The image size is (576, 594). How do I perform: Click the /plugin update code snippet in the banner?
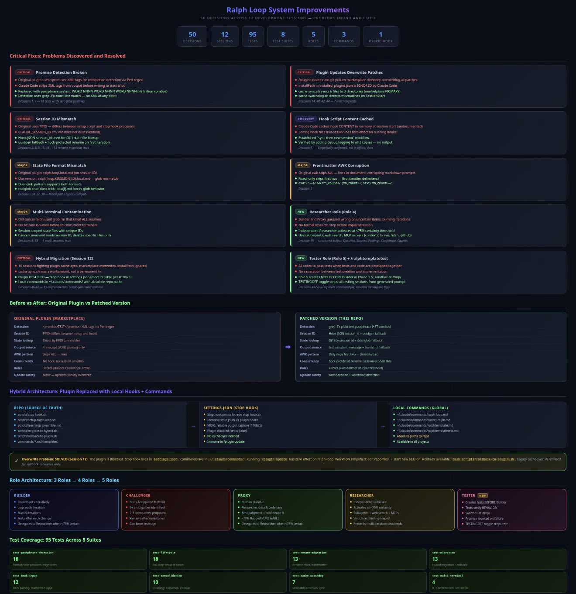274,459
